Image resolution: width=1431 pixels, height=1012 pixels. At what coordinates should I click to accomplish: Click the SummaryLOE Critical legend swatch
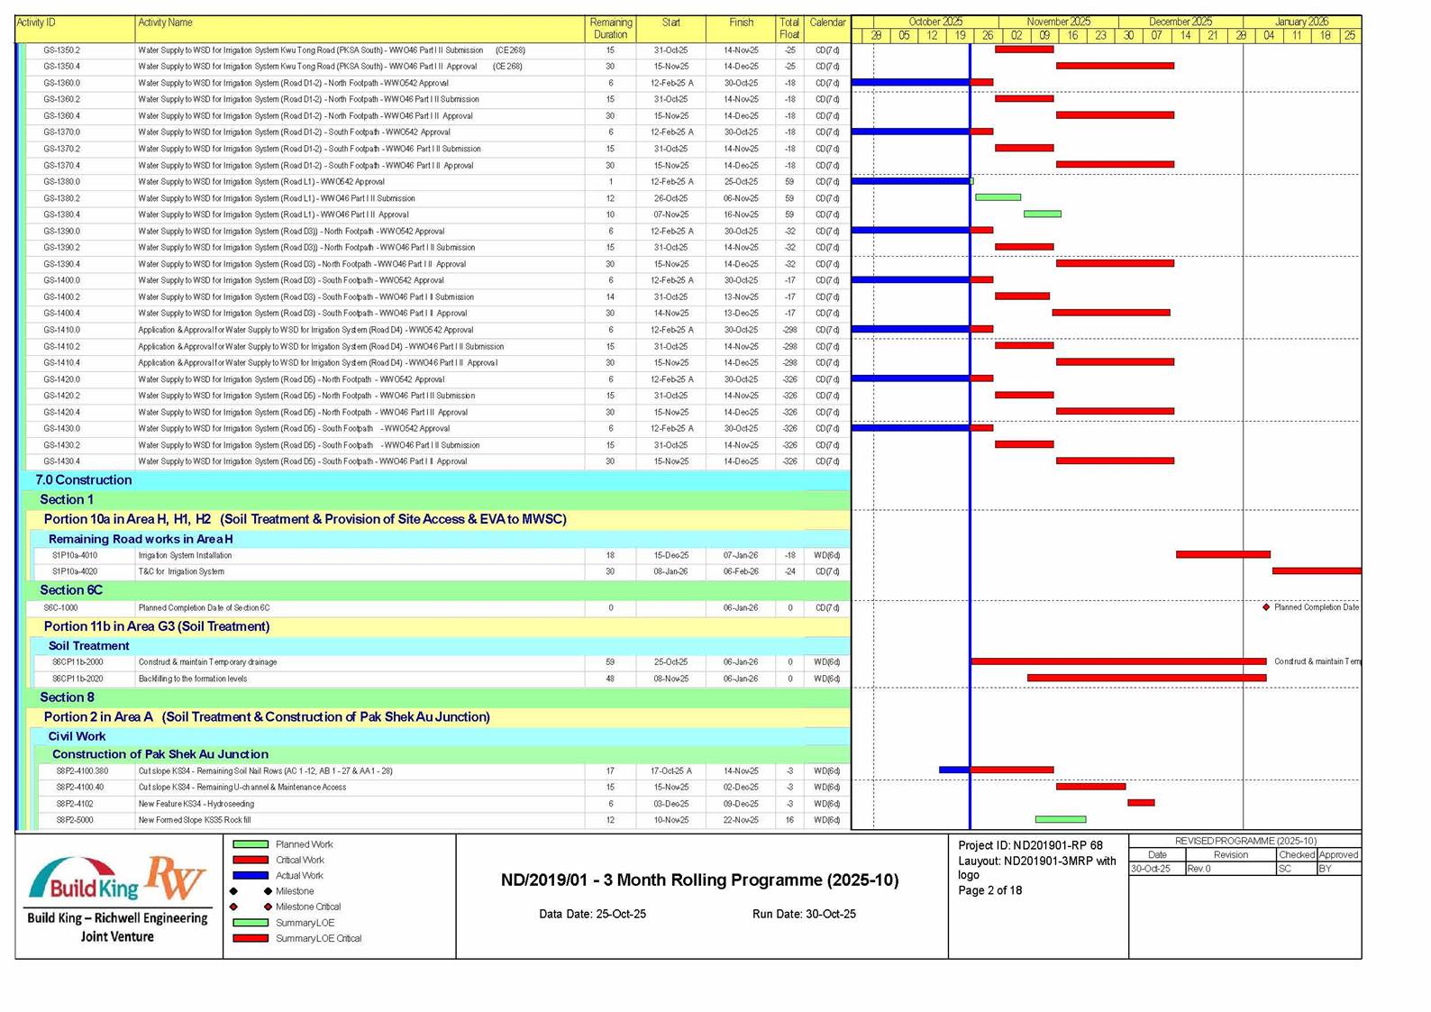(x=251, y=938)
